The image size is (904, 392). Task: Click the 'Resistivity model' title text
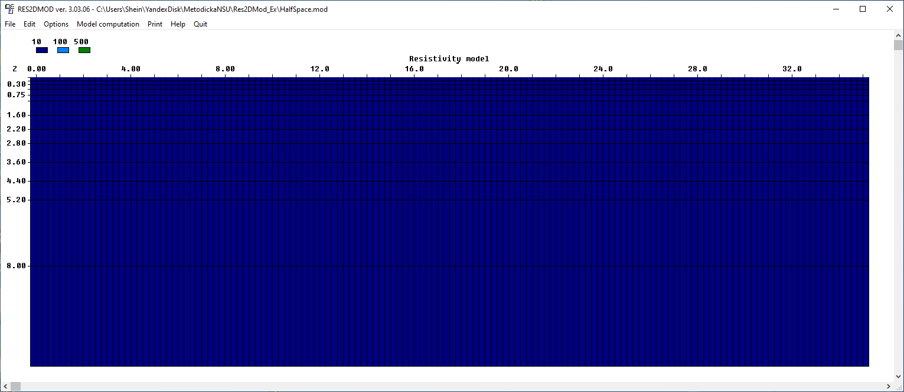click(449, 59)
